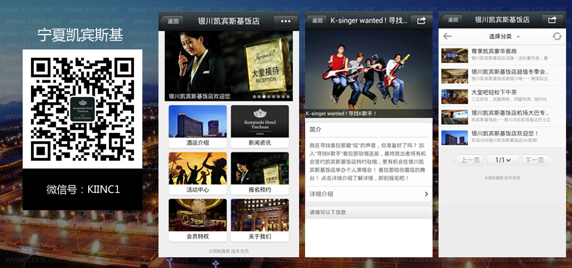Click the highlighted carousel dot on the banner

point(264,96)
